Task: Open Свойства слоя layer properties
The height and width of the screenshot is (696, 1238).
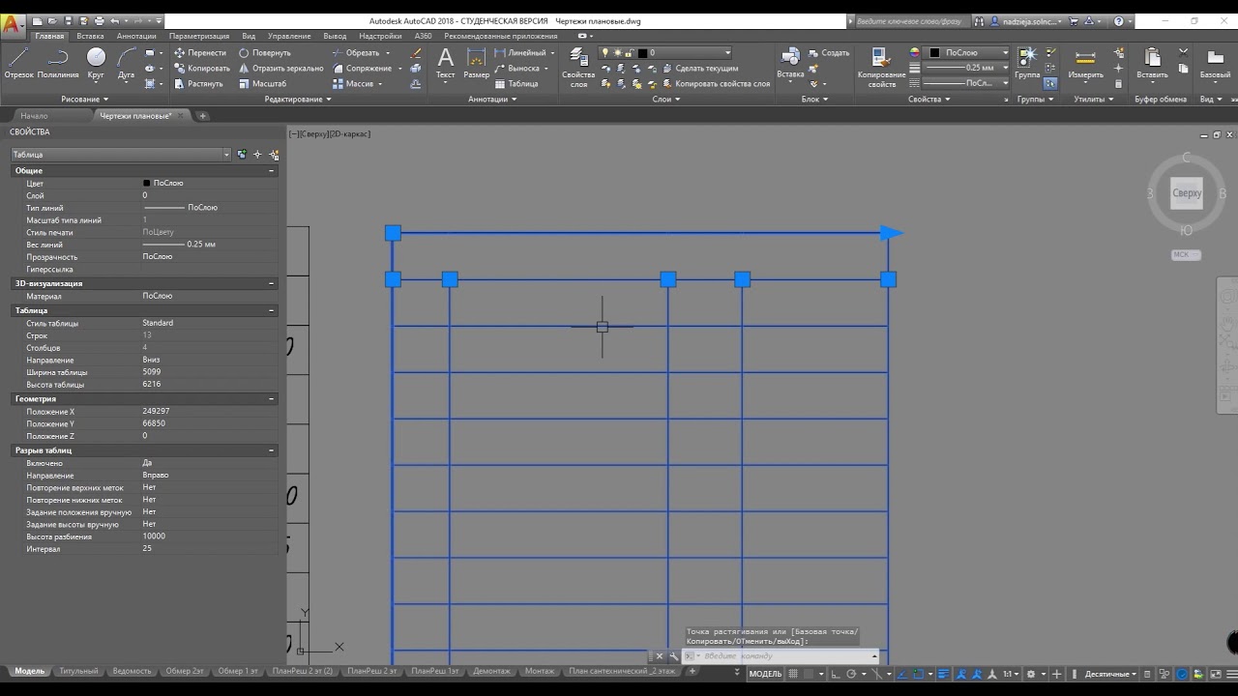Action: pos(578,68)
